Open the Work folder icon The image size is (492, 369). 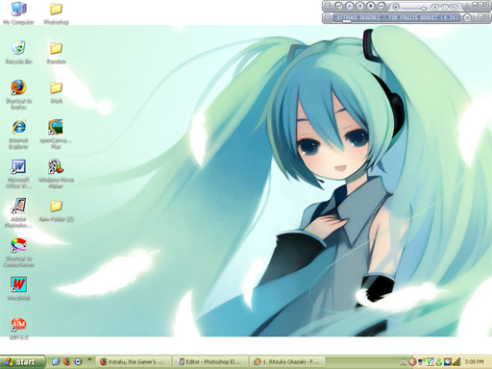coord(56,91)
